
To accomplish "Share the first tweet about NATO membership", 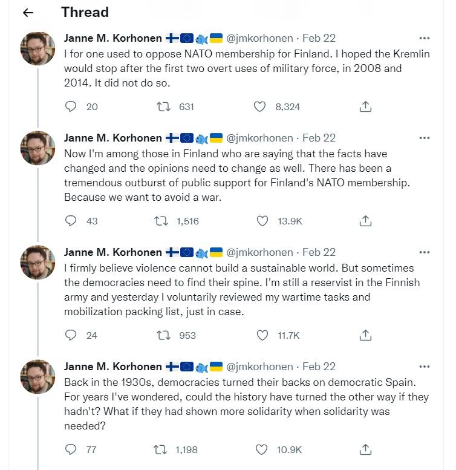I will [365, 106].
